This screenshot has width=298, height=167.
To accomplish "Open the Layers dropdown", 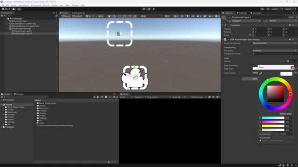I will pos(277,9).
